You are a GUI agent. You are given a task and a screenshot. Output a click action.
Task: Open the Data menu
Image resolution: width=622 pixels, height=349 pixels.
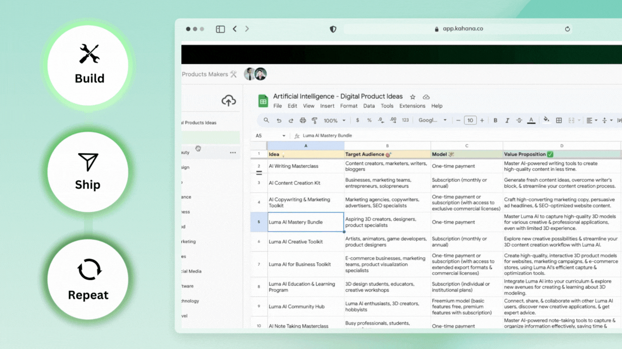[x=369, y=106]
